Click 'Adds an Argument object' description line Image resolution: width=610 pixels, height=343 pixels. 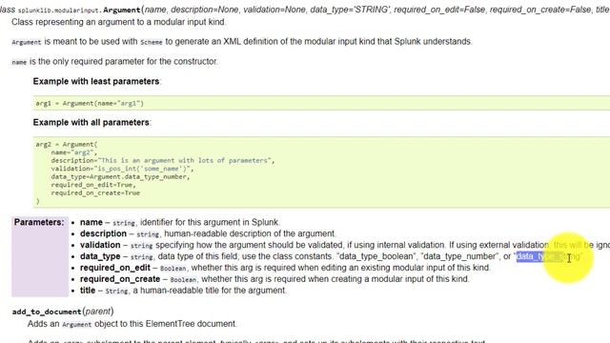coord(132,324)
